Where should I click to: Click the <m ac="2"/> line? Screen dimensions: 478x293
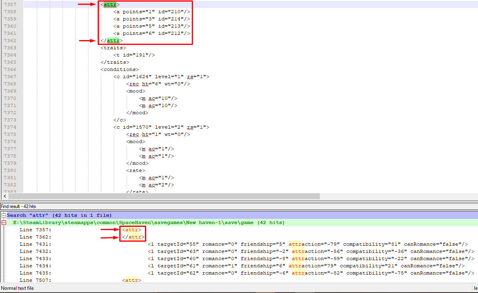point(157,185)
